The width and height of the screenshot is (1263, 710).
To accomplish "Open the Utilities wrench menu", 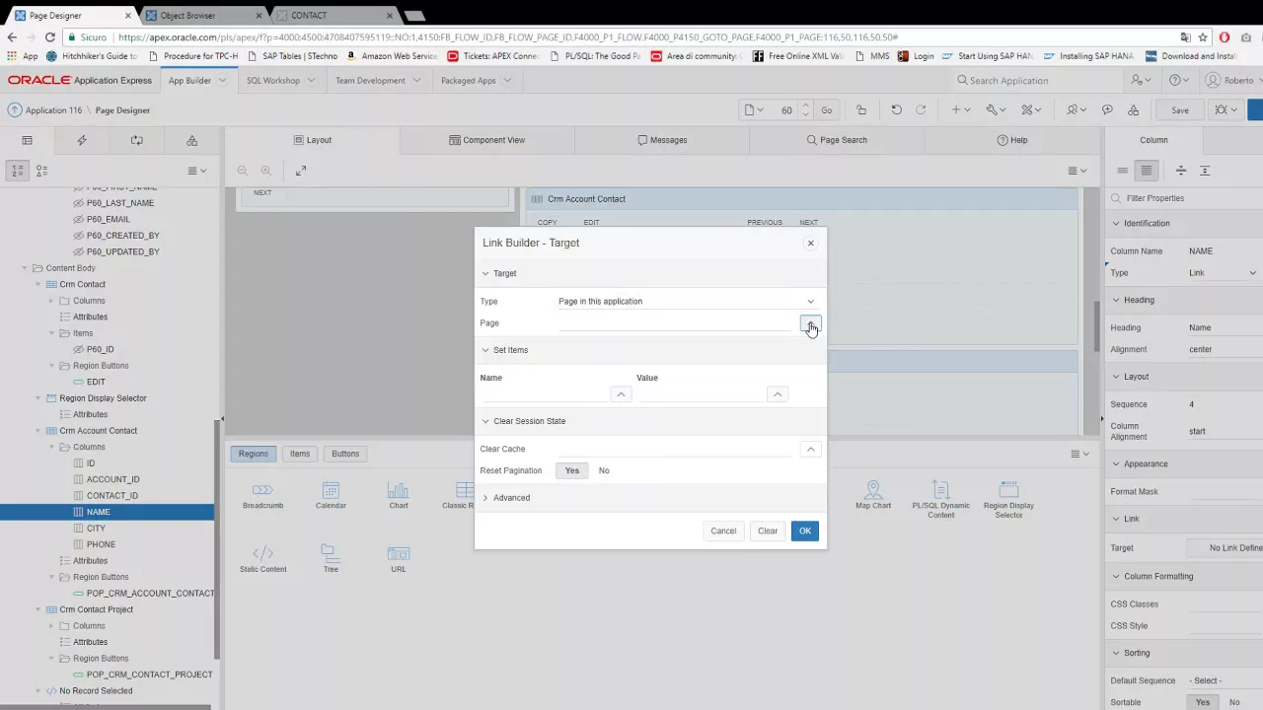I will [996, 109].
